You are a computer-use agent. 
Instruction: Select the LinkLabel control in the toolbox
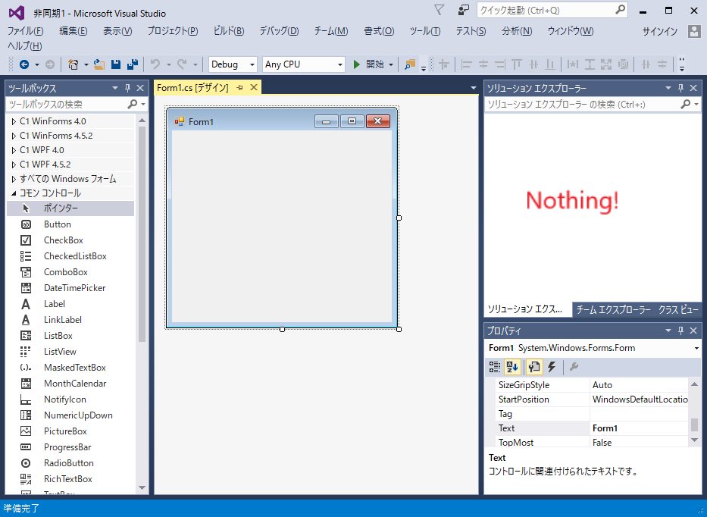tap(70, 319)
